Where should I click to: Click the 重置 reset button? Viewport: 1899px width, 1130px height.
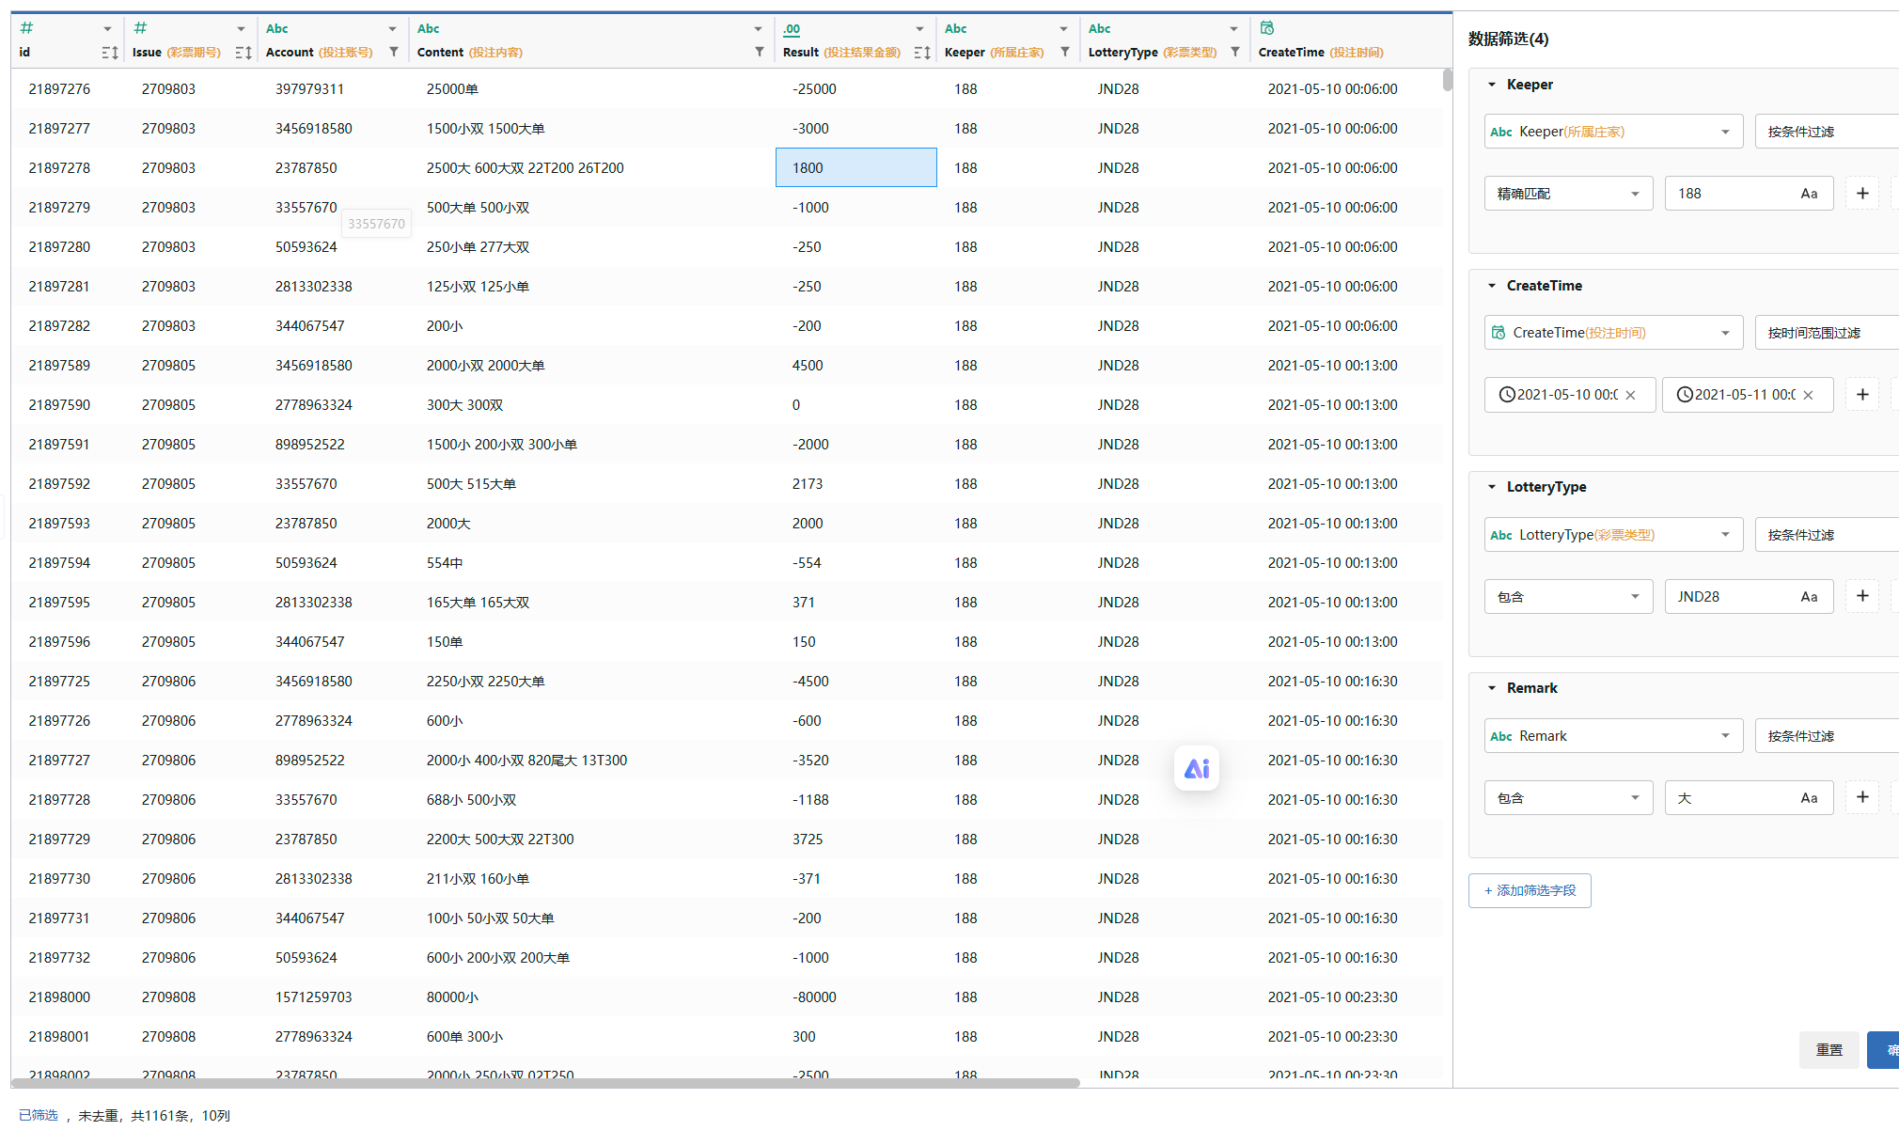[x=1828, y=1050]
